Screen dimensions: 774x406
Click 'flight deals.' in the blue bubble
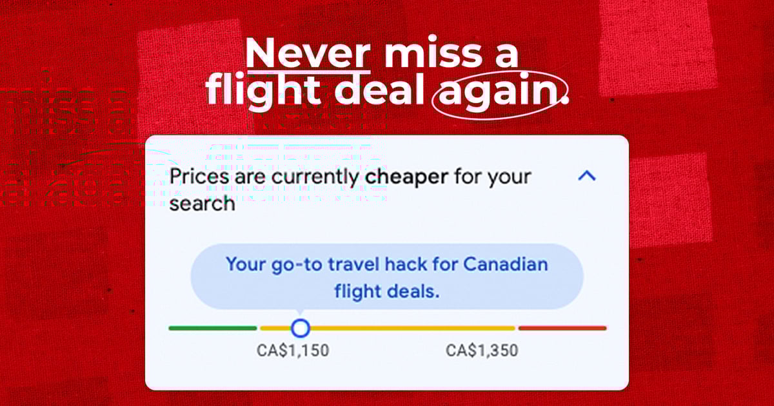coord(387,291)
